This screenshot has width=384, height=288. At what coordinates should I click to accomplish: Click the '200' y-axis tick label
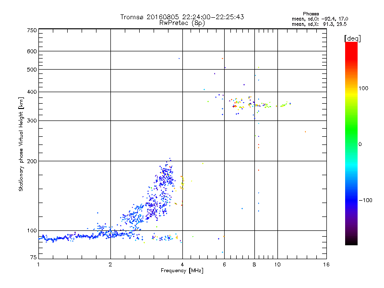(32, 161)
